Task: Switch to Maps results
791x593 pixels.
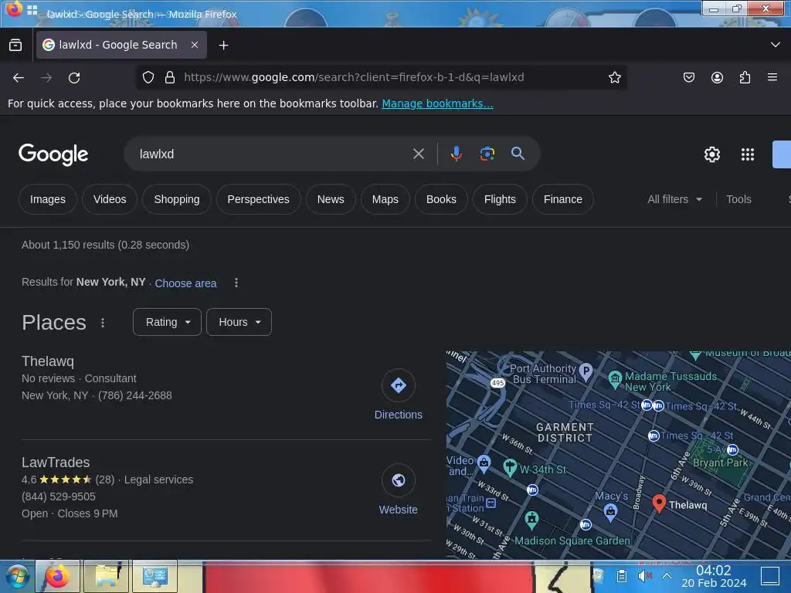Action: 385,199
